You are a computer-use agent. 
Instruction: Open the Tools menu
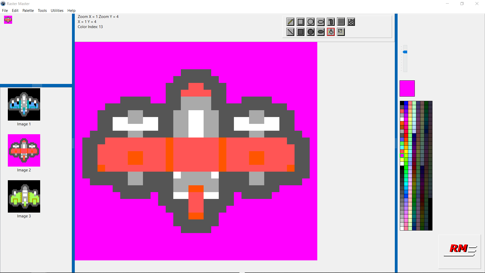coord(42,10)
